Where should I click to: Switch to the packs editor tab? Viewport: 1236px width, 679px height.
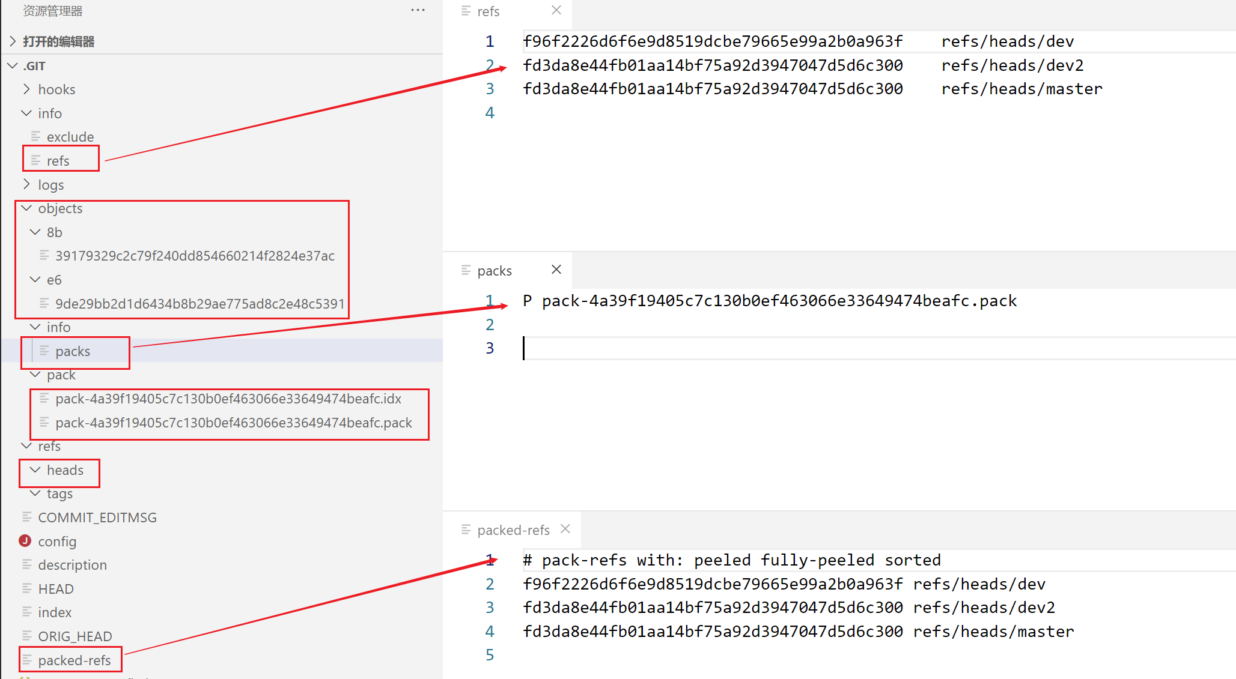click(x=495, y=271)
